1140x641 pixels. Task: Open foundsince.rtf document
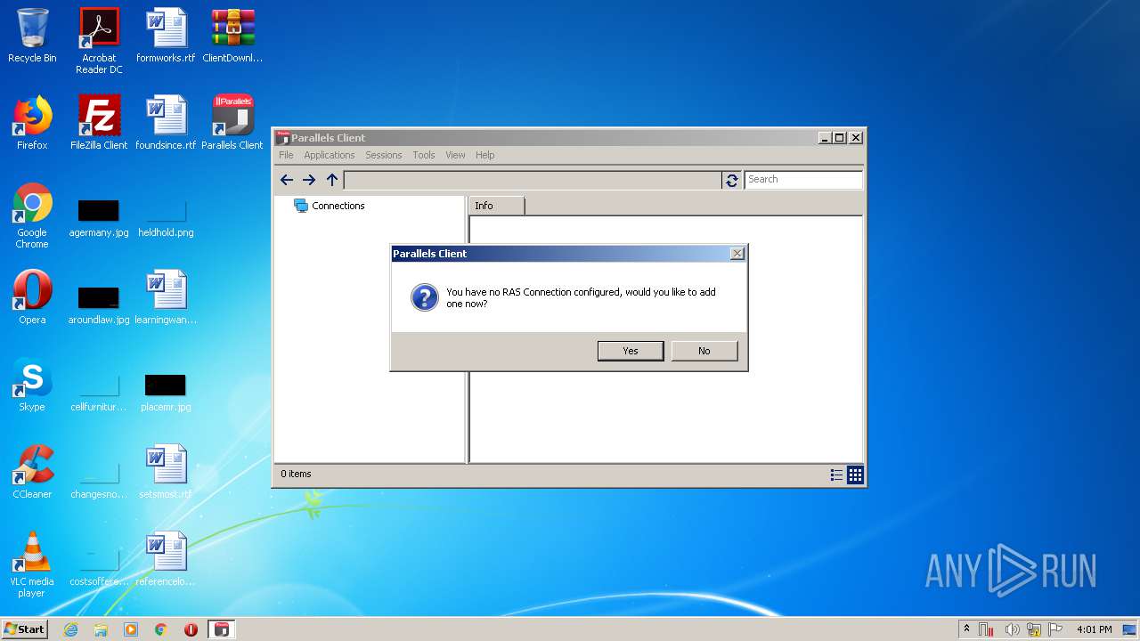coord(166,123)
